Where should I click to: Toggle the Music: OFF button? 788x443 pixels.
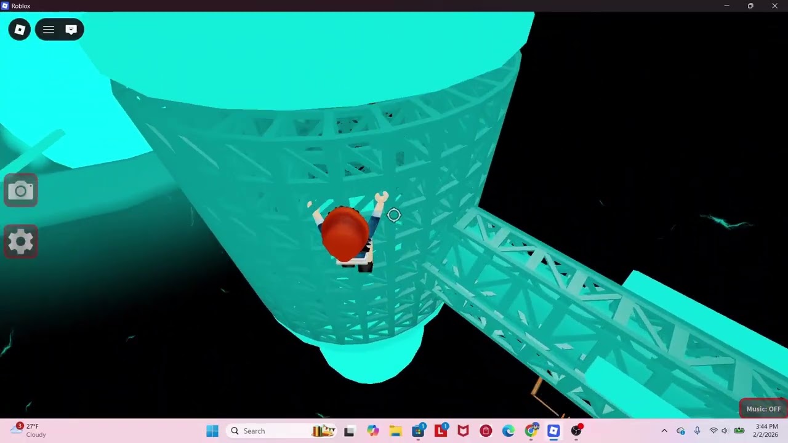(x=763, y=409)
